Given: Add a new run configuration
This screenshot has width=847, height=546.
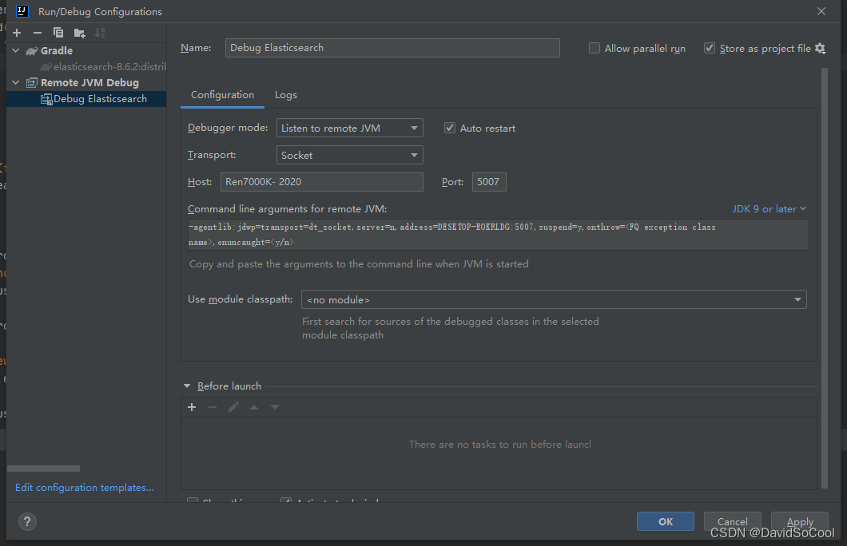Looking at the screenshot, I should (16, 33).
